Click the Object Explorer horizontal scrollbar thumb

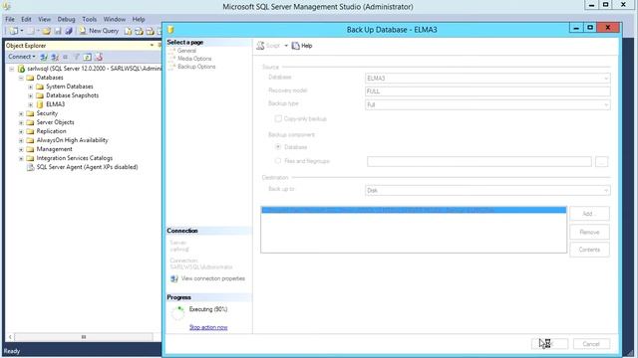[x=84, y=337]
